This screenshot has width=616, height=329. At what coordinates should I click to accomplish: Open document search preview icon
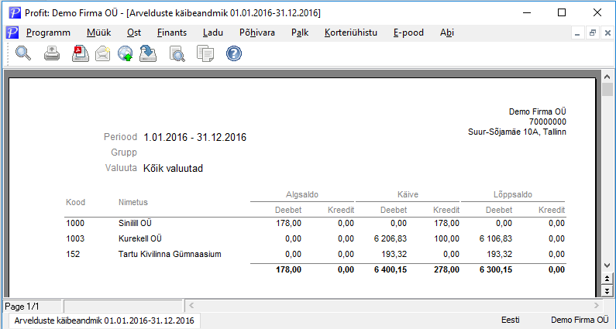(177, 53)
